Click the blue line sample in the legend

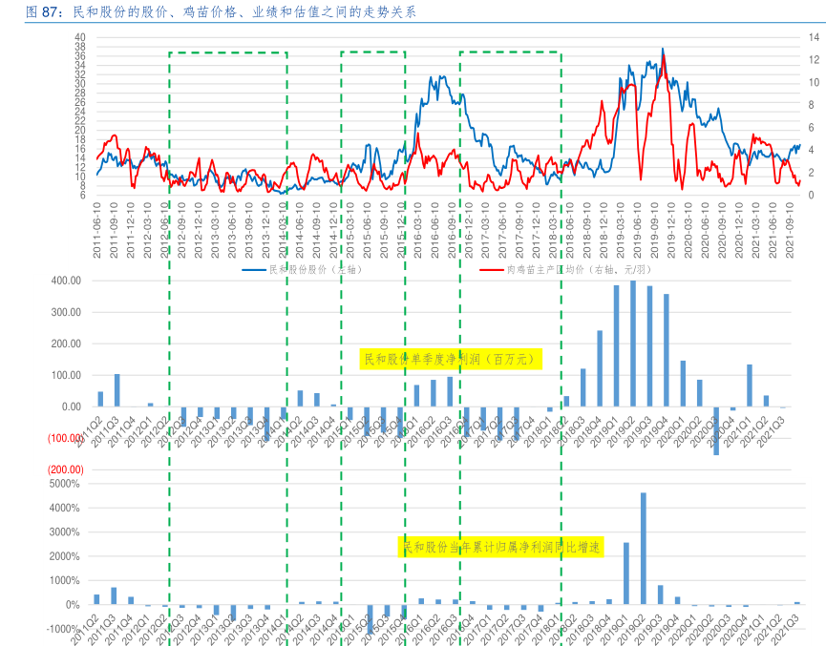254,270
